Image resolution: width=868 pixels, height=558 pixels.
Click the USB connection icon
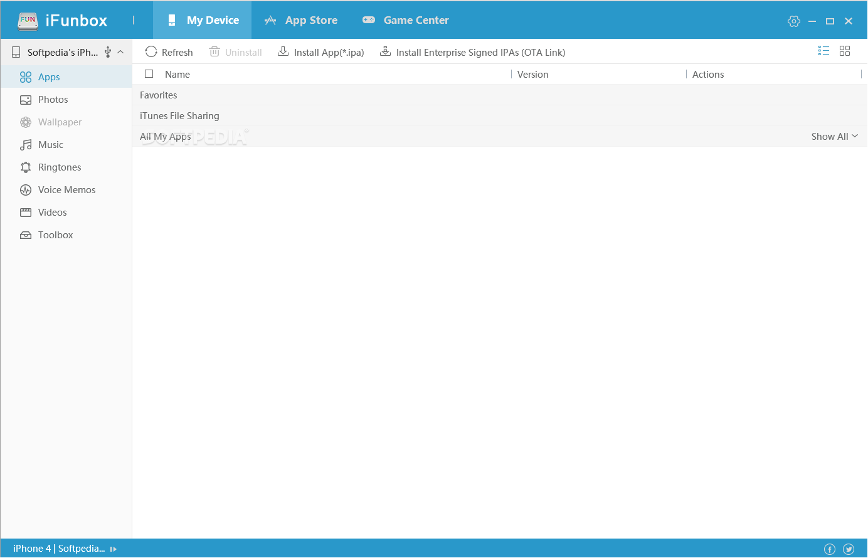click(108, 52)
